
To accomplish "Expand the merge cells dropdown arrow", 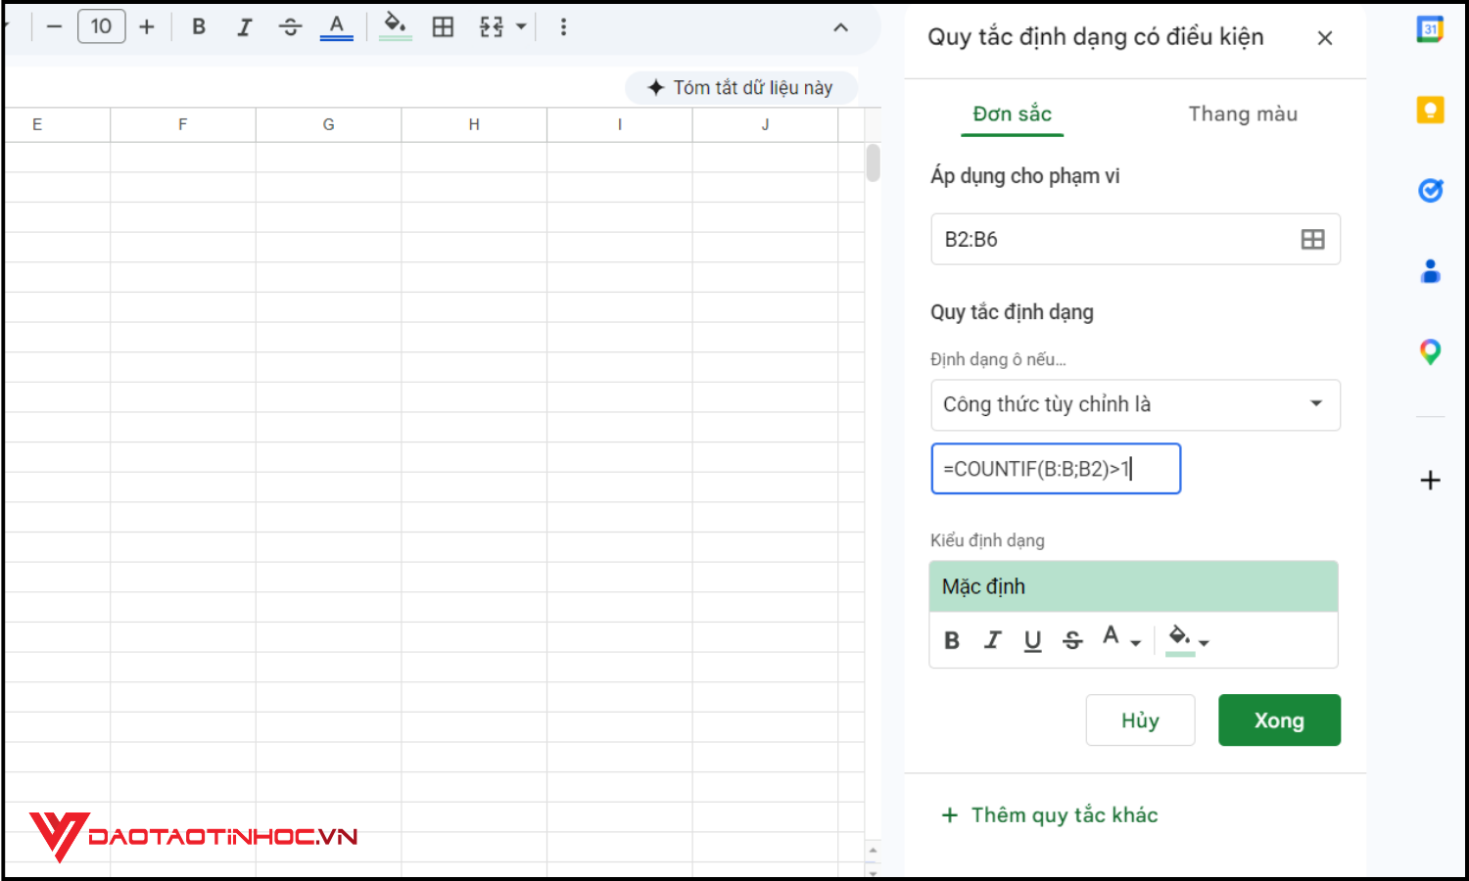I will [x=523, y=27].
